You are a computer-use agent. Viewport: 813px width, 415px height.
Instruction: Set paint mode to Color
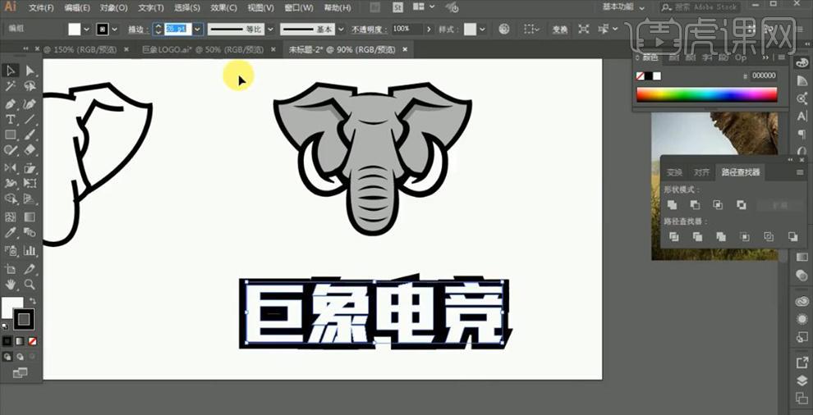pos(7,341)
